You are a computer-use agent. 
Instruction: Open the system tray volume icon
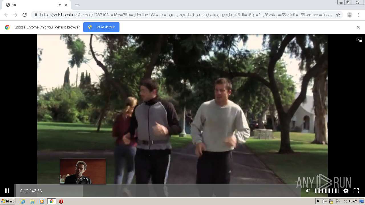click(324, 201)
